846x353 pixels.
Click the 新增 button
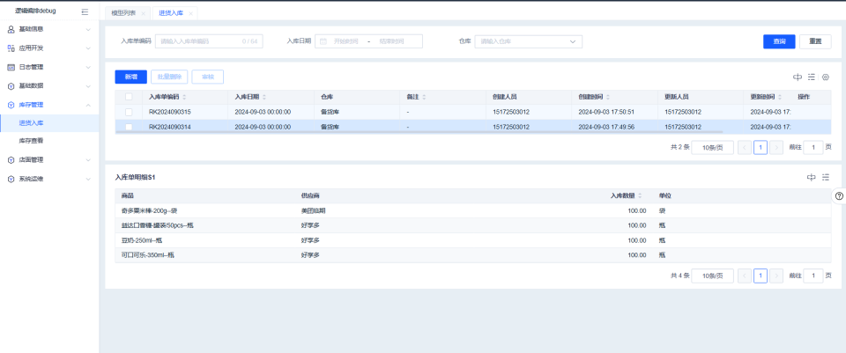[x=130, y=77]
